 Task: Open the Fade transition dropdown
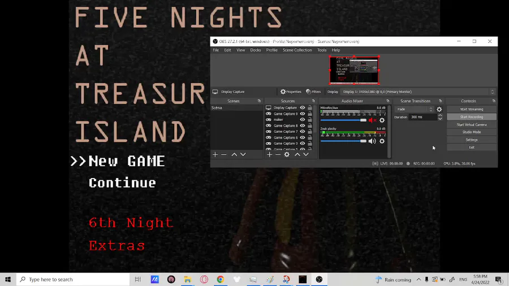pos(415,109)
